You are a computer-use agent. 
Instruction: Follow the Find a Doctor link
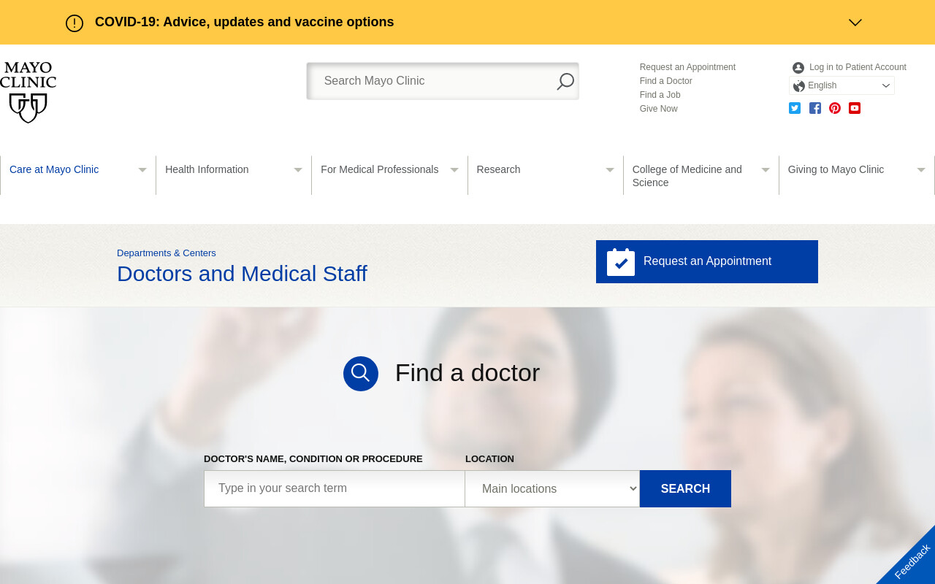[665, 81]
